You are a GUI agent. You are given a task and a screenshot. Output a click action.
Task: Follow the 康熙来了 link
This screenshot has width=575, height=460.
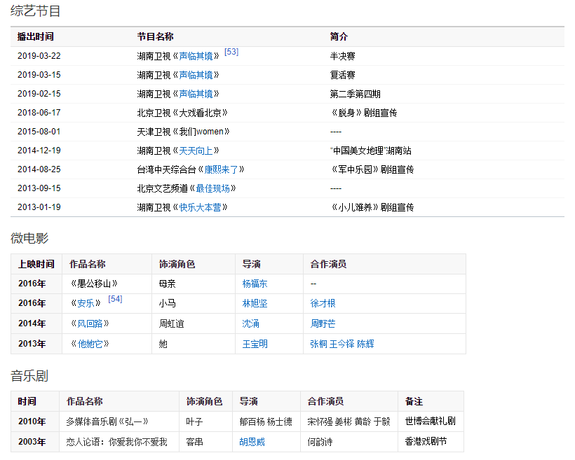221,169
